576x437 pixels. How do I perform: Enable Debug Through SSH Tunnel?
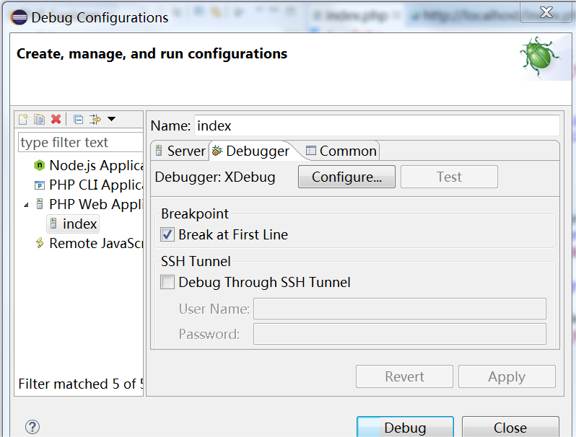point(167,282)
